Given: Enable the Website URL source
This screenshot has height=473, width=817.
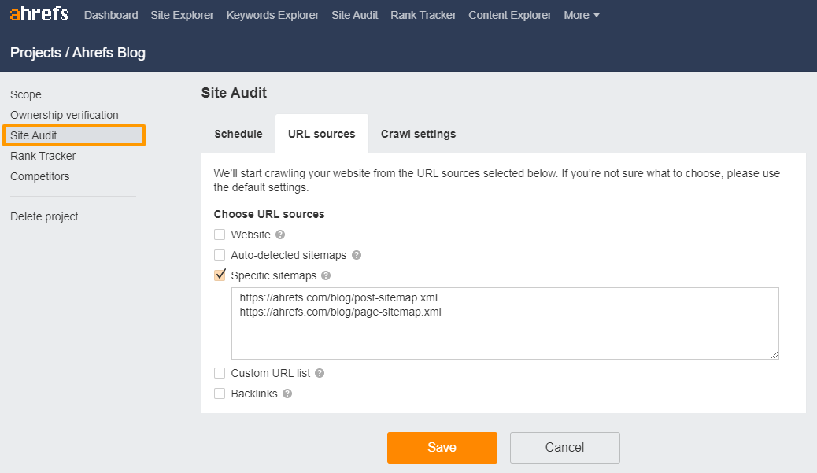Looking at the screenshot, I should 220,235.
